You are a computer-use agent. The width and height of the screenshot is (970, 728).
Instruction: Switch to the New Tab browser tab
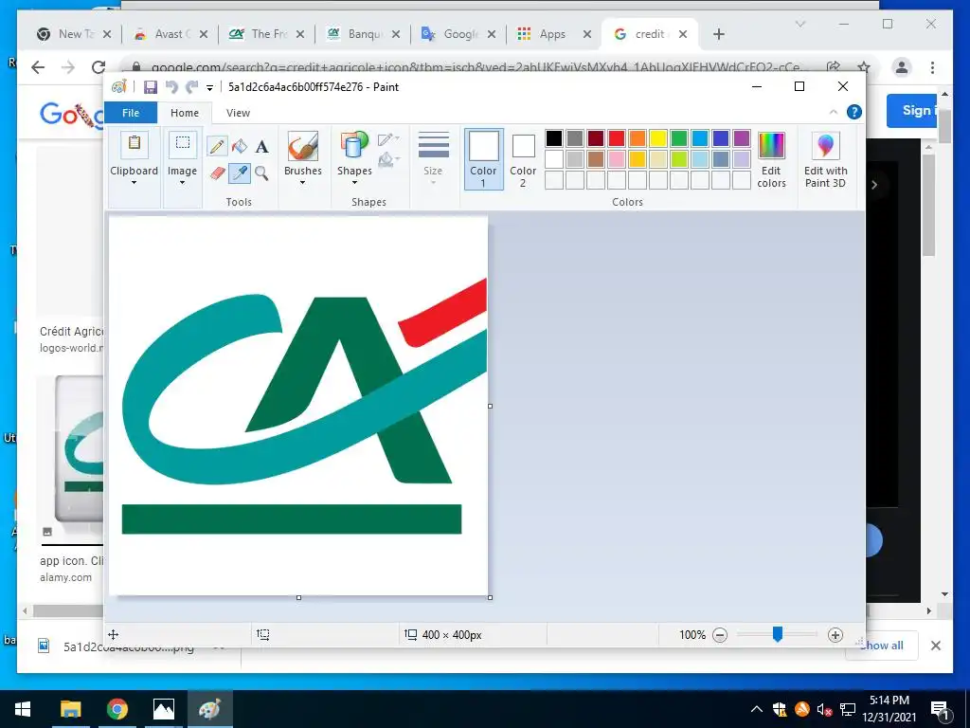click(74, 34)
